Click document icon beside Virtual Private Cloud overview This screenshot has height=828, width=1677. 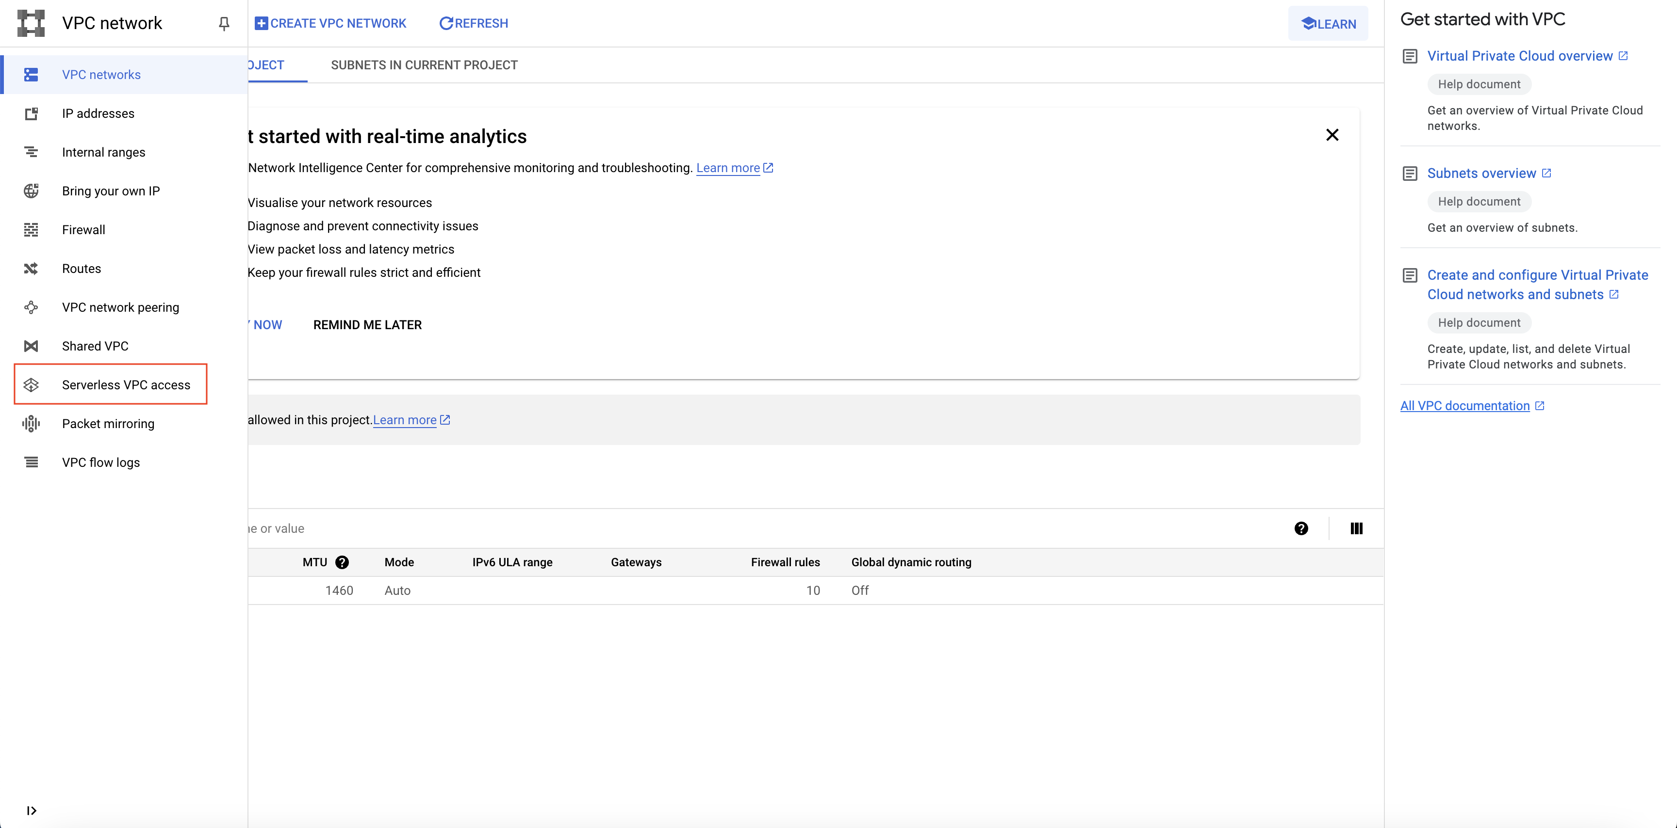[x=1410, y=57]
